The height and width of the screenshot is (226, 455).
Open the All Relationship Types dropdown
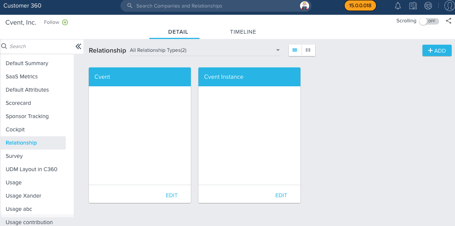click(205, 50)
